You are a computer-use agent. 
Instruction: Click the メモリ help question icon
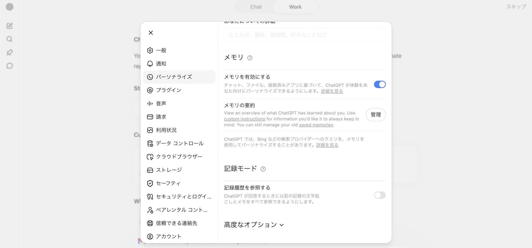pyautogui.click(x=250, y=58)
